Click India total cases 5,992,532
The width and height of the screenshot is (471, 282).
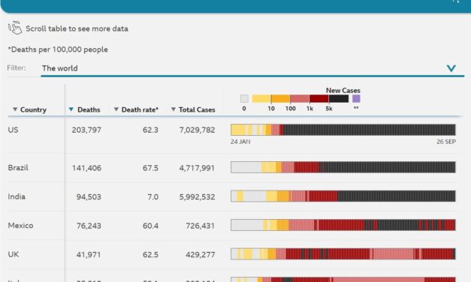tap(197, 196)
